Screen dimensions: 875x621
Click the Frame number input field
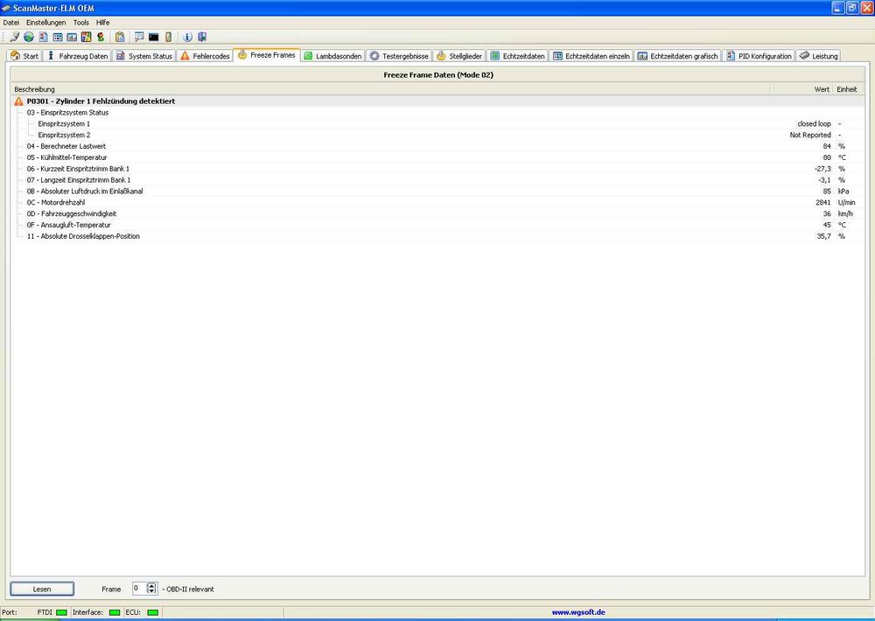point(138,589)
